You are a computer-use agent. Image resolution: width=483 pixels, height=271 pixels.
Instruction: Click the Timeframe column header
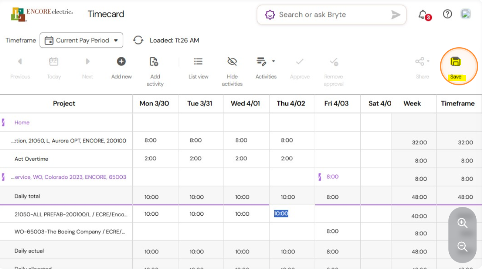[x=458, y=103]
